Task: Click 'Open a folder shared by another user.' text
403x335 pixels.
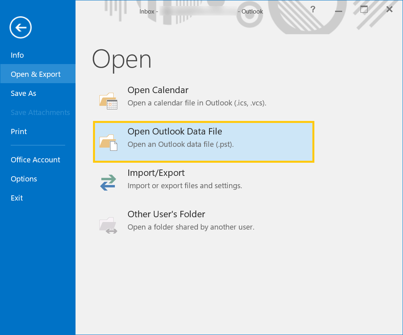Action: tap(191, 227)
